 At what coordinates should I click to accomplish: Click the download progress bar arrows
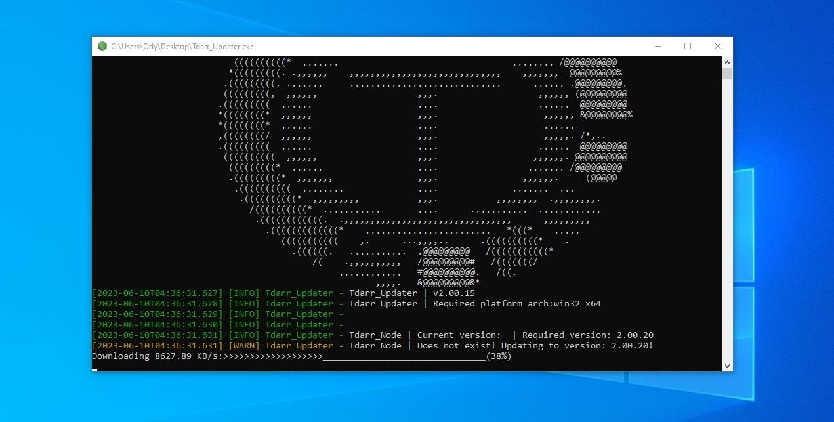272,356
